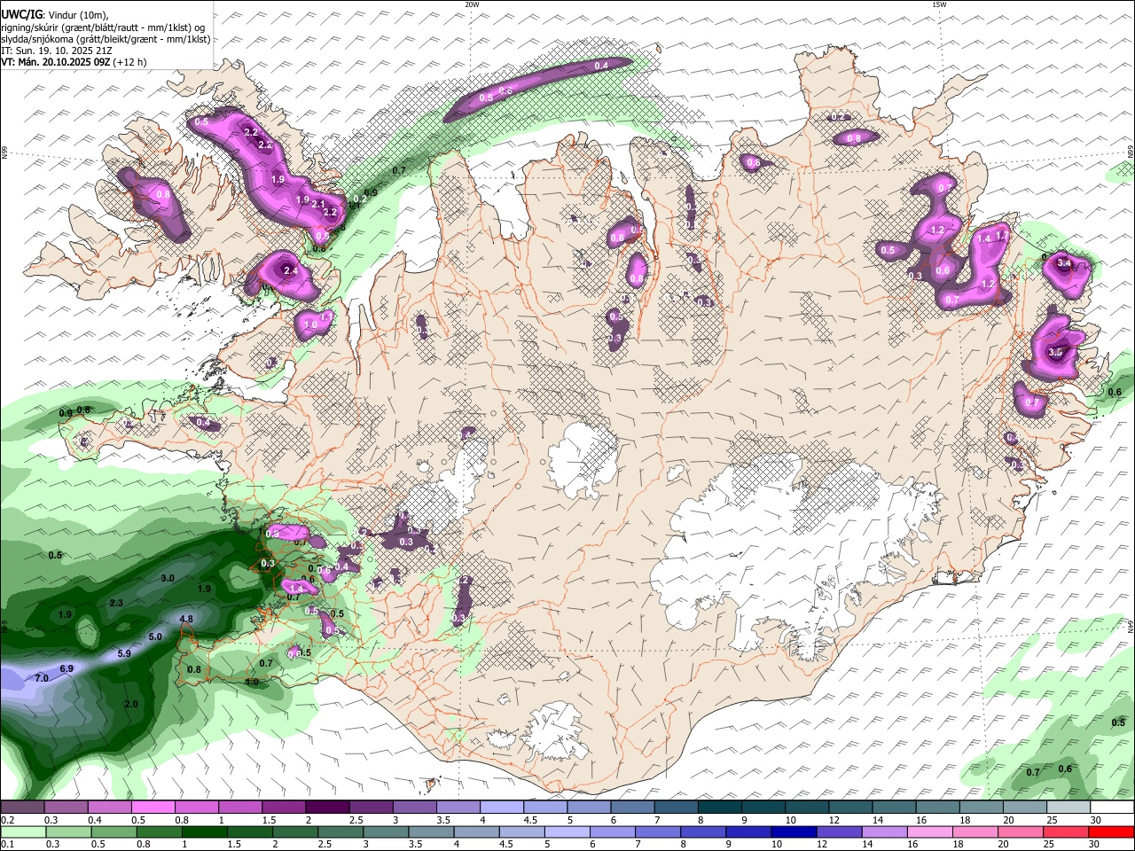Image resolution: width=1135 pixels, height=851 pixels.
Task: Click the '20W' longitude label
Action: (x=472, y=4)
